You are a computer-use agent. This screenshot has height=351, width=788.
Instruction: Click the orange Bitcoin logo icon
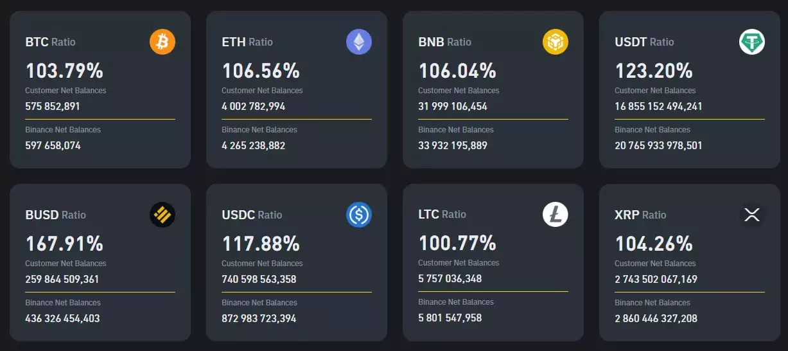(162, 42)
